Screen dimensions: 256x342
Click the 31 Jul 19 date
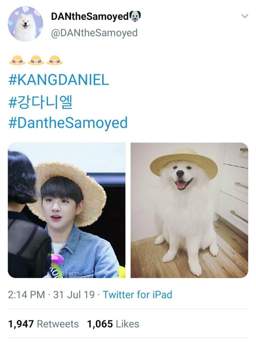(74, 294)
